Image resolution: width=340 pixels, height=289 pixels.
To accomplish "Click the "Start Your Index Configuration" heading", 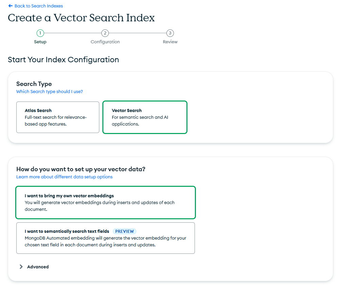I will point(63,60).
